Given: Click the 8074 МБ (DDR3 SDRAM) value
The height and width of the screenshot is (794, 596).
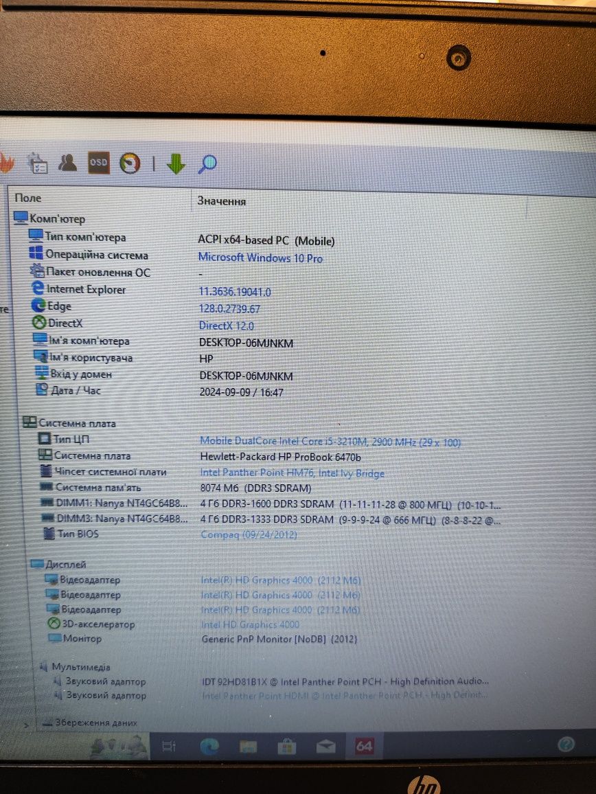Looking at the screenshot, I should 255,488.
